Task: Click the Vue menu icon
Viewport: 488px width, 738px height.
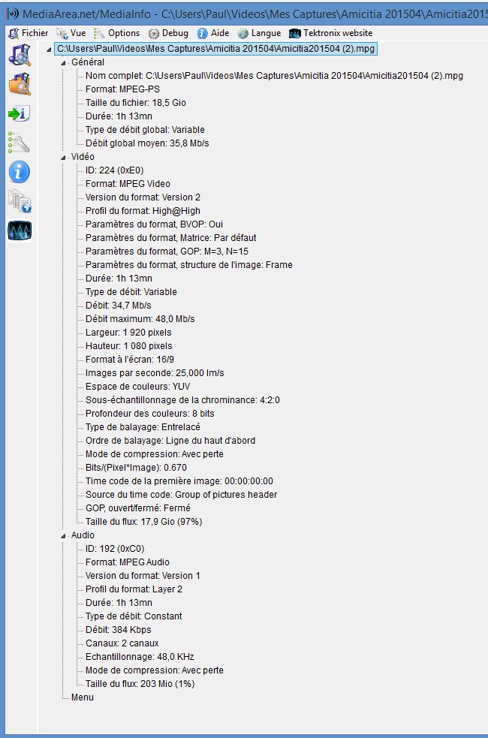Action: [x=62, y=34]
